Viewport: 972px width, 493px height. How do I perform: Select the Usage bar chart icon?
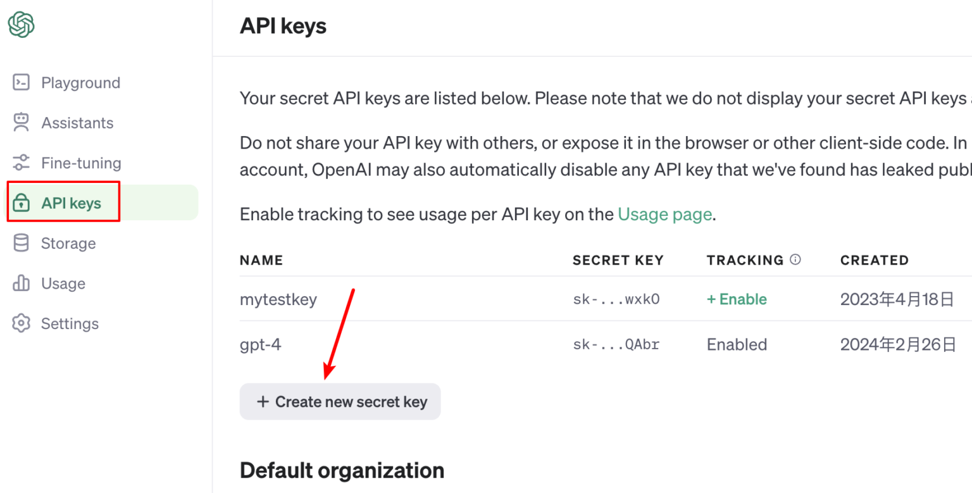click(22, 283)
